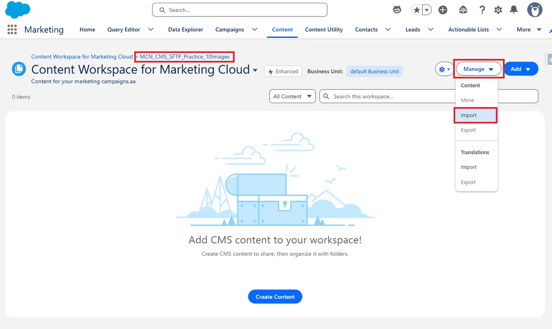Go to the Home tab
The height and width of the screenshot is (329, 552).
pyautogui.click(x=87, y=29)
